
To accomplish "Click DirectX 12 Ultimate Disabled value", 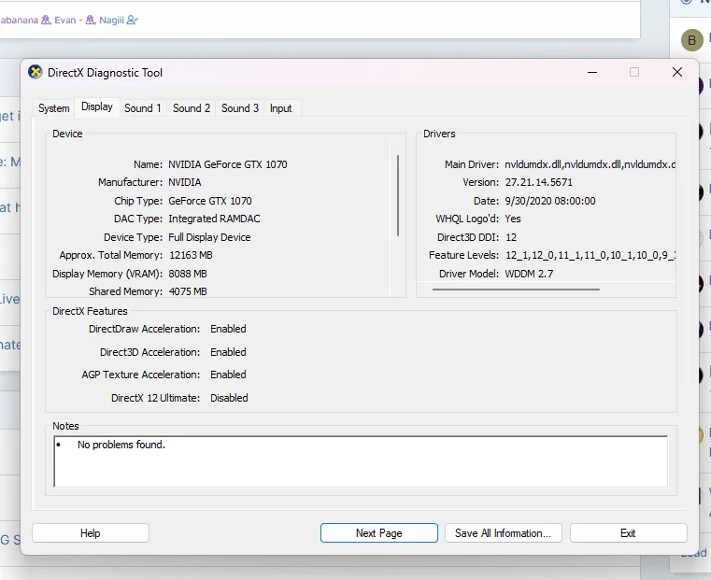I will click(229, 398).
